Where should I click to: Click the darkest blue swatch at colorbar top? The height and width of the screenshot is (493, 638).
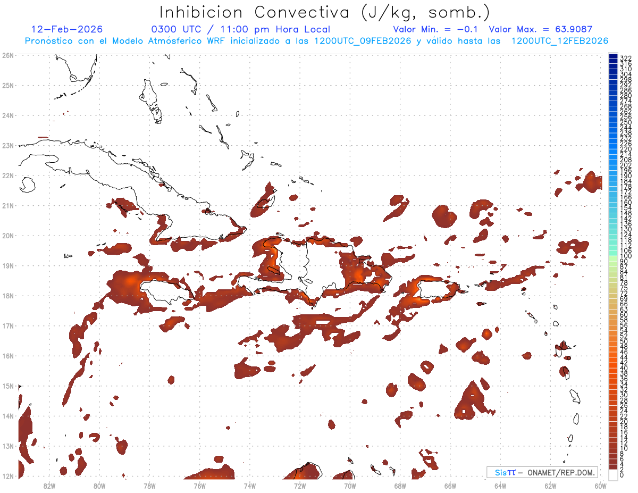tap(614, 56)
